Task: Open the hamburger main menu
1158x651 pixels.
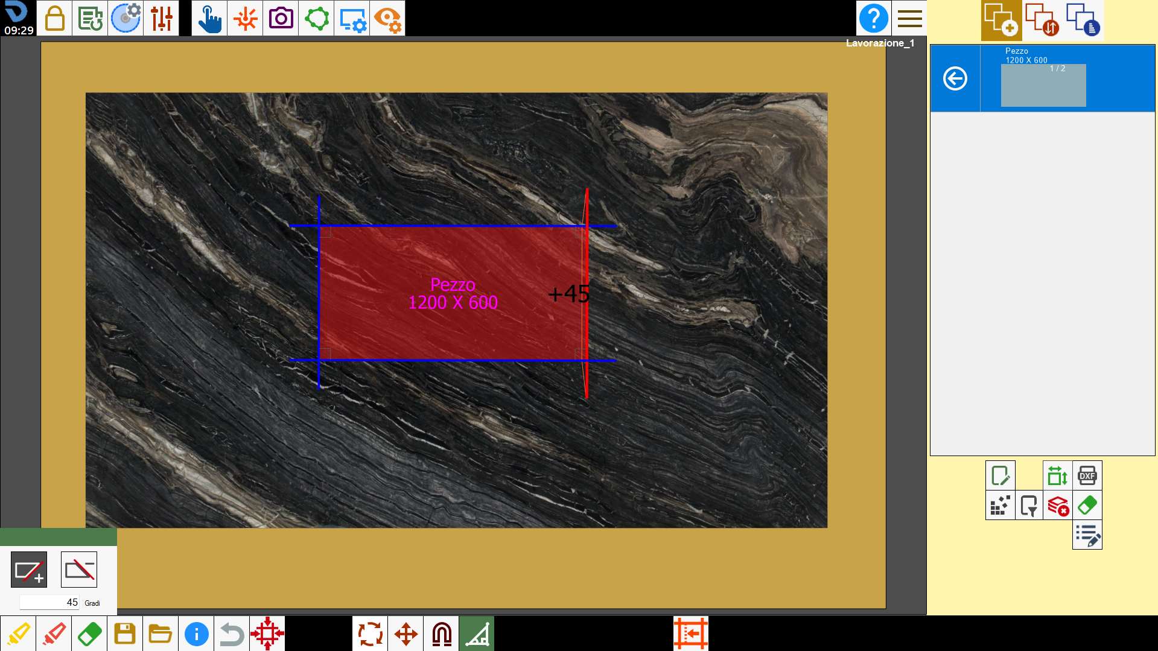Action: coord(909,18)
